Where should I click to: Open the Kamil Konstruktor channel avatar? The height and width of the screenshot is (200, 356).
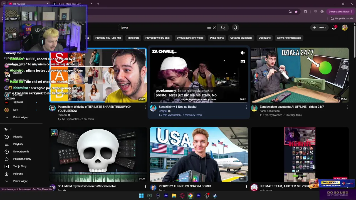pyautogui.click(x=254, y=108)
